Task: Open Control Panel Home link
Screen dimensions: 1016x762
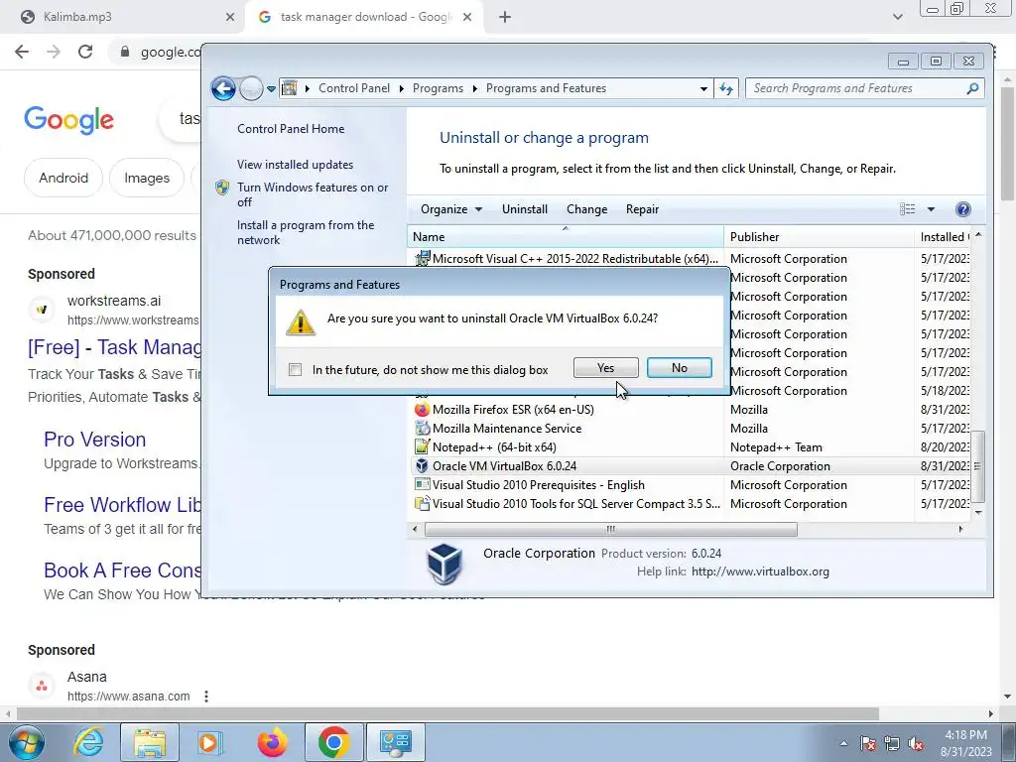Action: coord(291,128)
